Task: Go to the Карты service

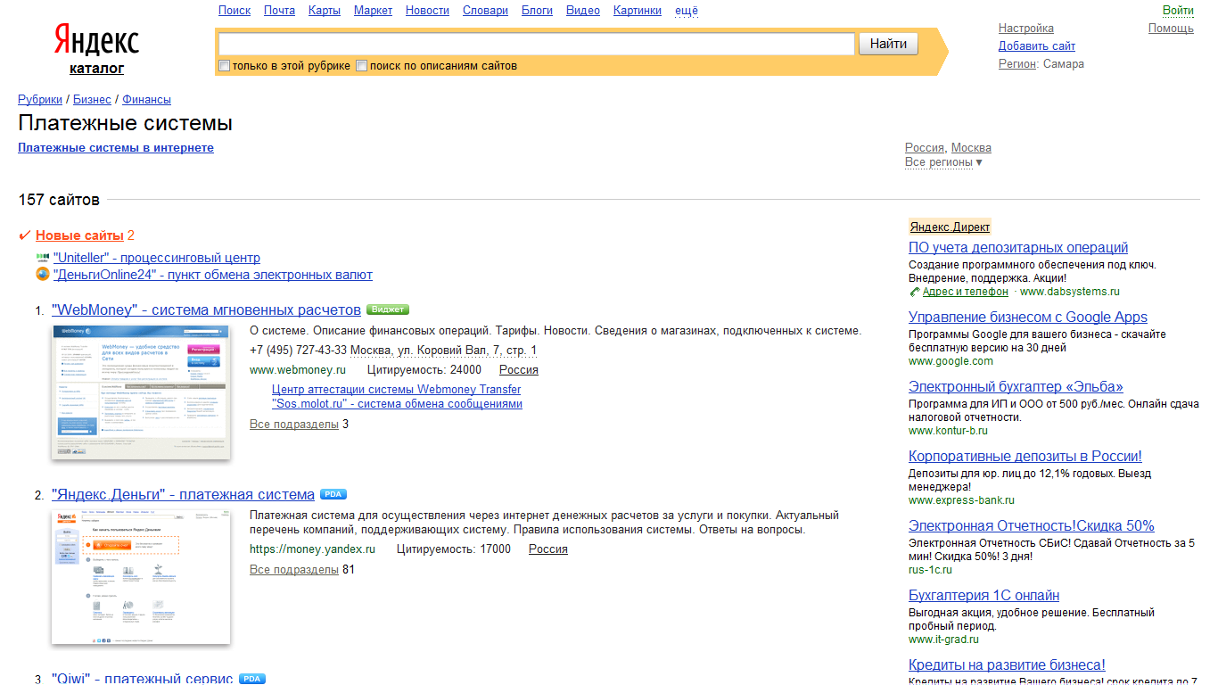Action: (325, 11)
